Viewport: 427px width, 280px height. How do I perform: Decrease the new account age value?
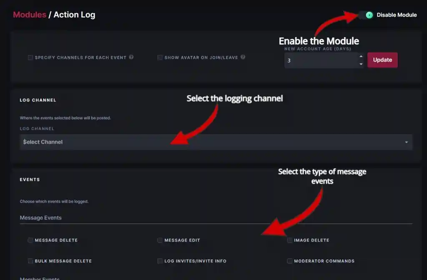click(x=361, y=64)
